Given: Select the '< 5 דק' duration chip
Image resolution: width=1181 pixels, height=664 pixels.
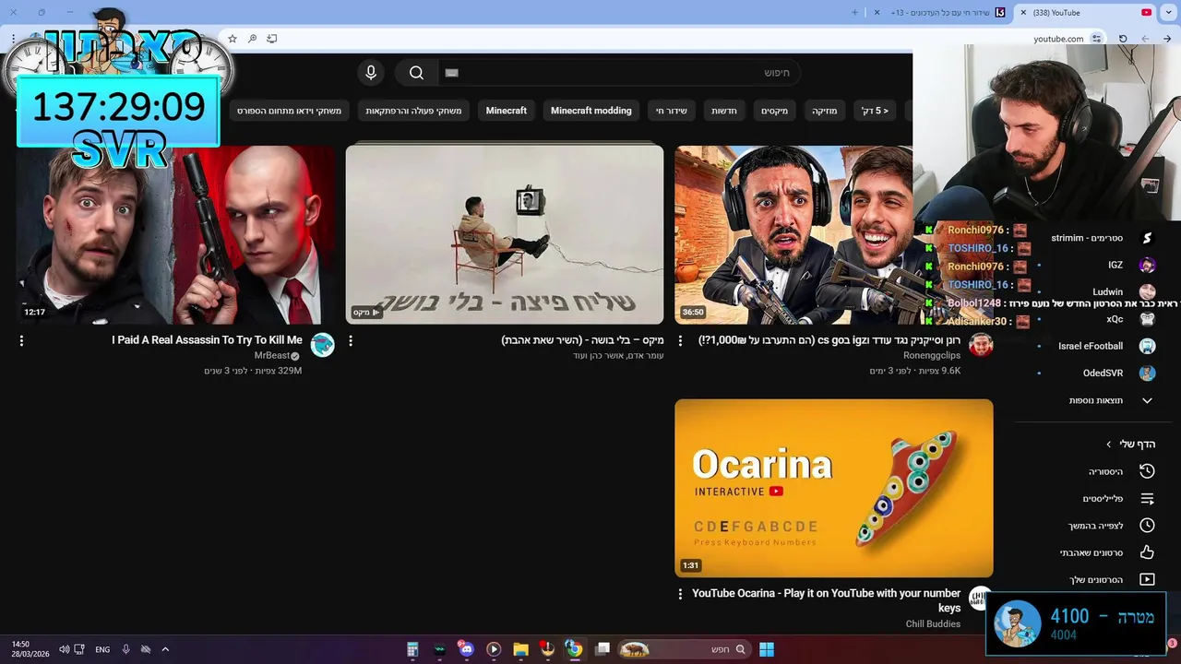Looking at the screenshot, I should pos(875,111).
